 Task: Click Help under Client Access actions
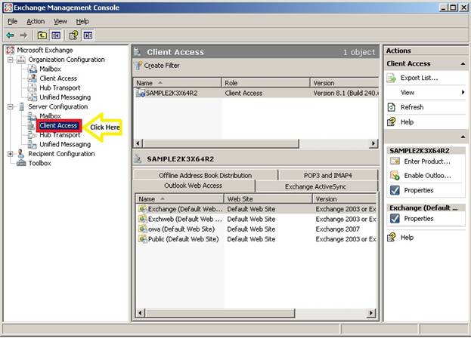coord(407,122)
